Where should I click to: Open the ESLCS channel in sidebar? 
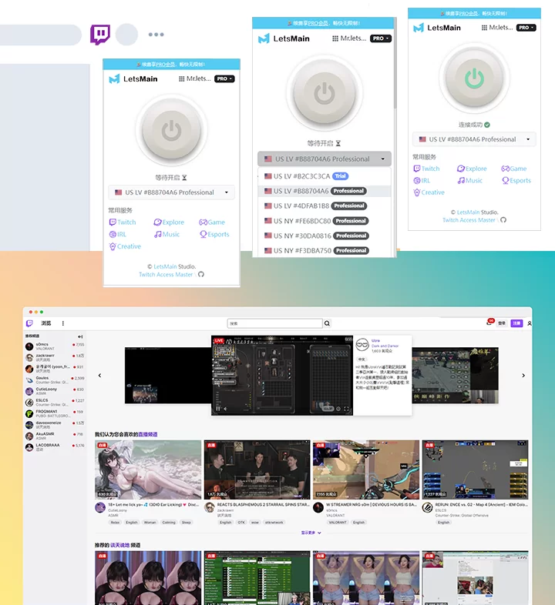(55, 403)
